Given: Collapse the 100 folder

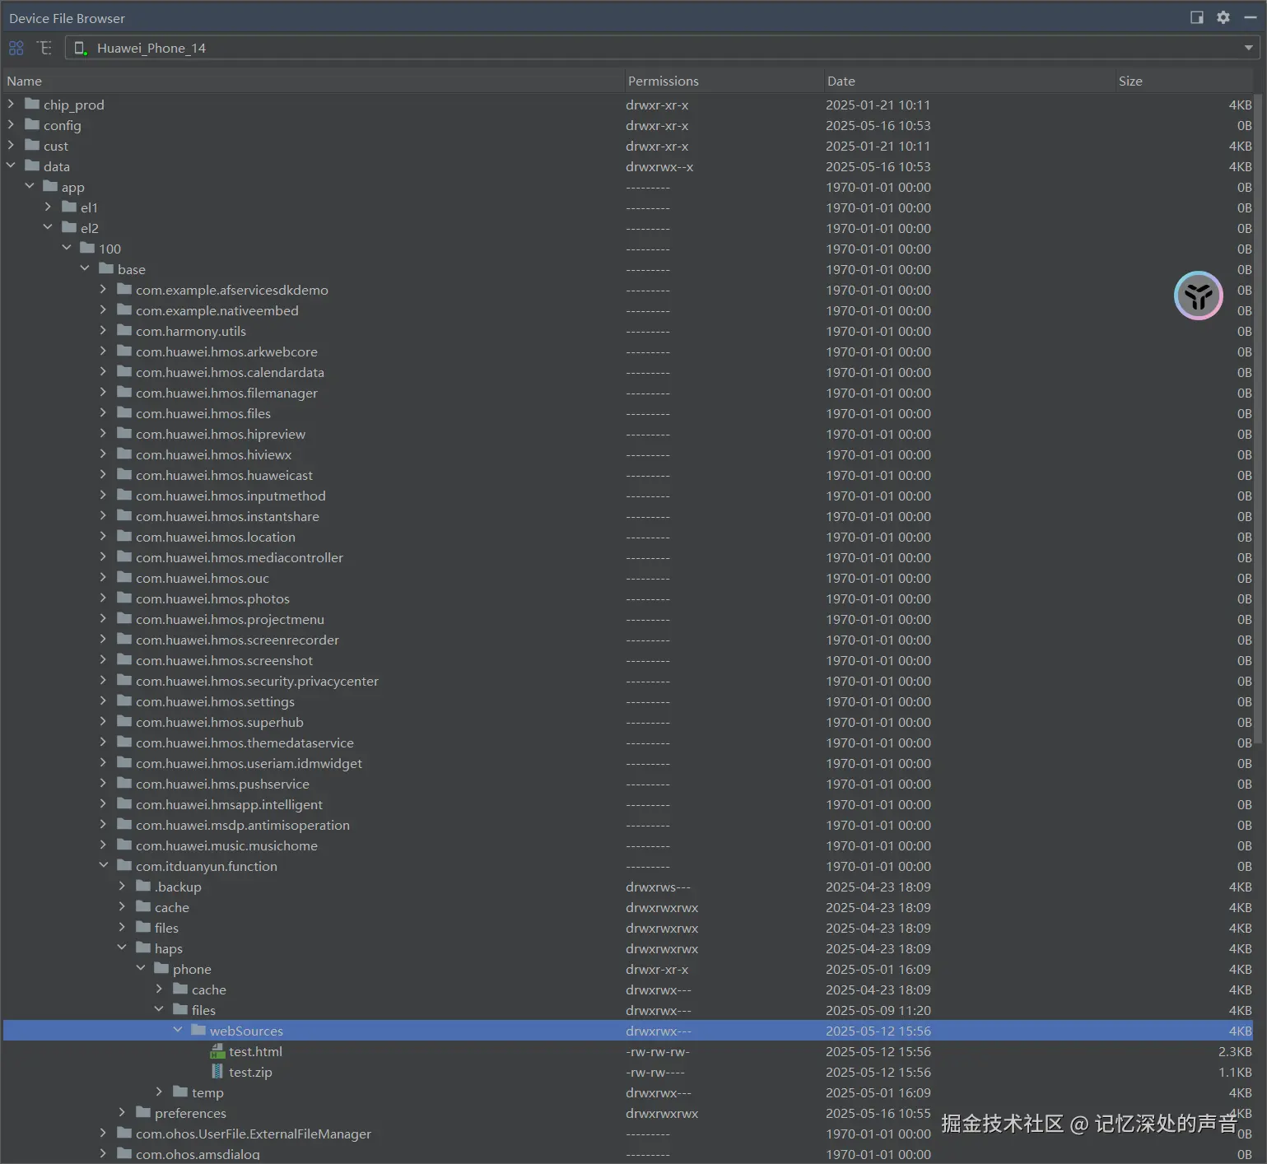Looking at the screenshot, I should tap(67, 248).
